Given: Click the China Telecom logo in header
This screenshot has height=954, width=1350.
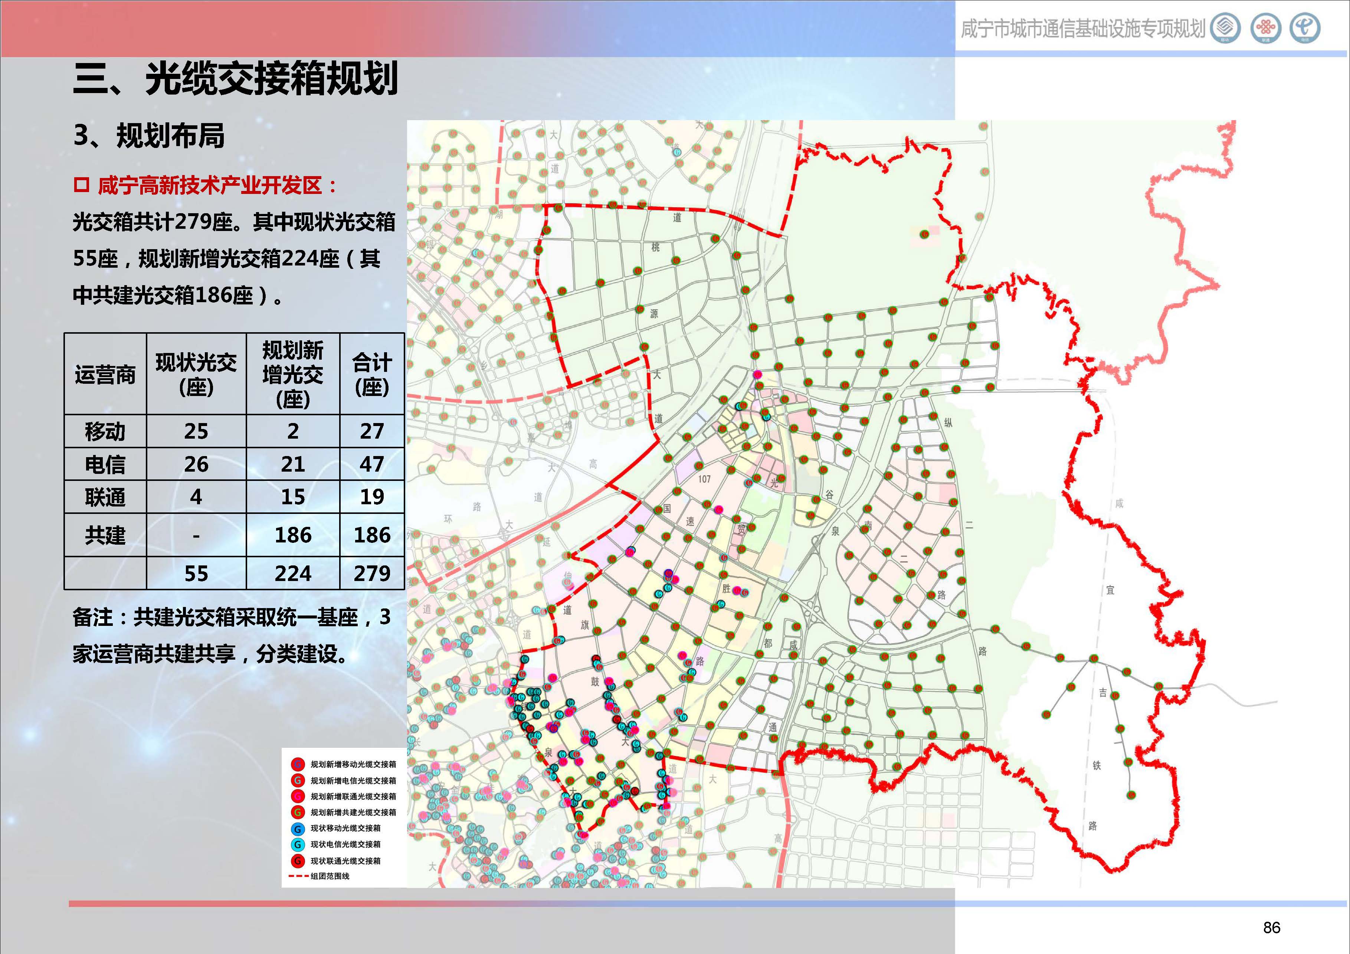Looking at the screenshot, I should point(1305,28).
